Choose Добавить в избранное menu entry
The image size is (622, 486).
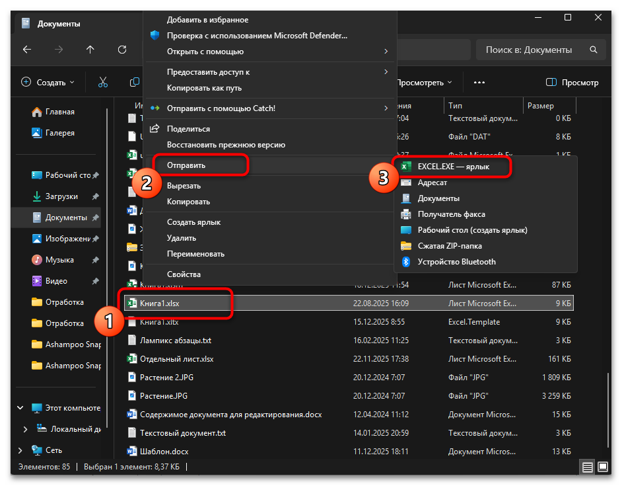(270, 20)
